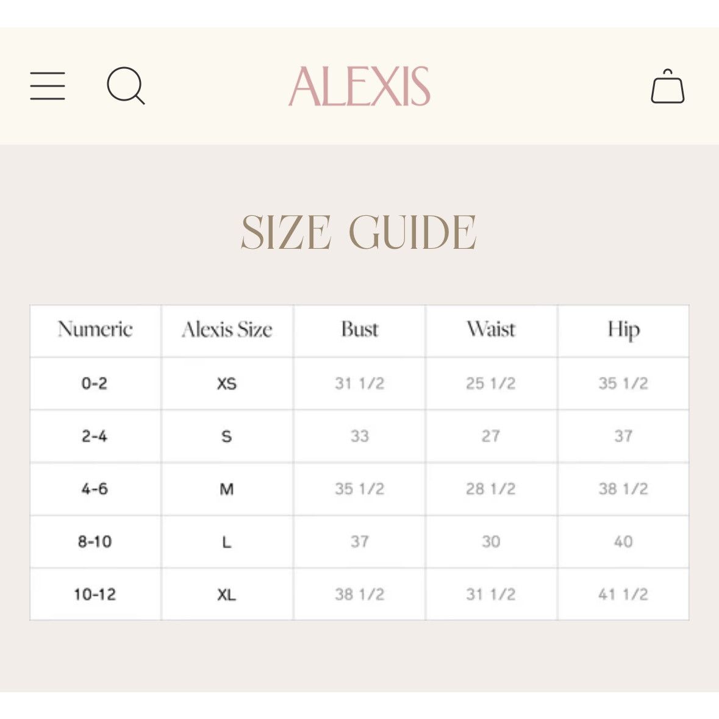Select the L size cell
Viewport: 719px width, 719px height.
[226, 543]
